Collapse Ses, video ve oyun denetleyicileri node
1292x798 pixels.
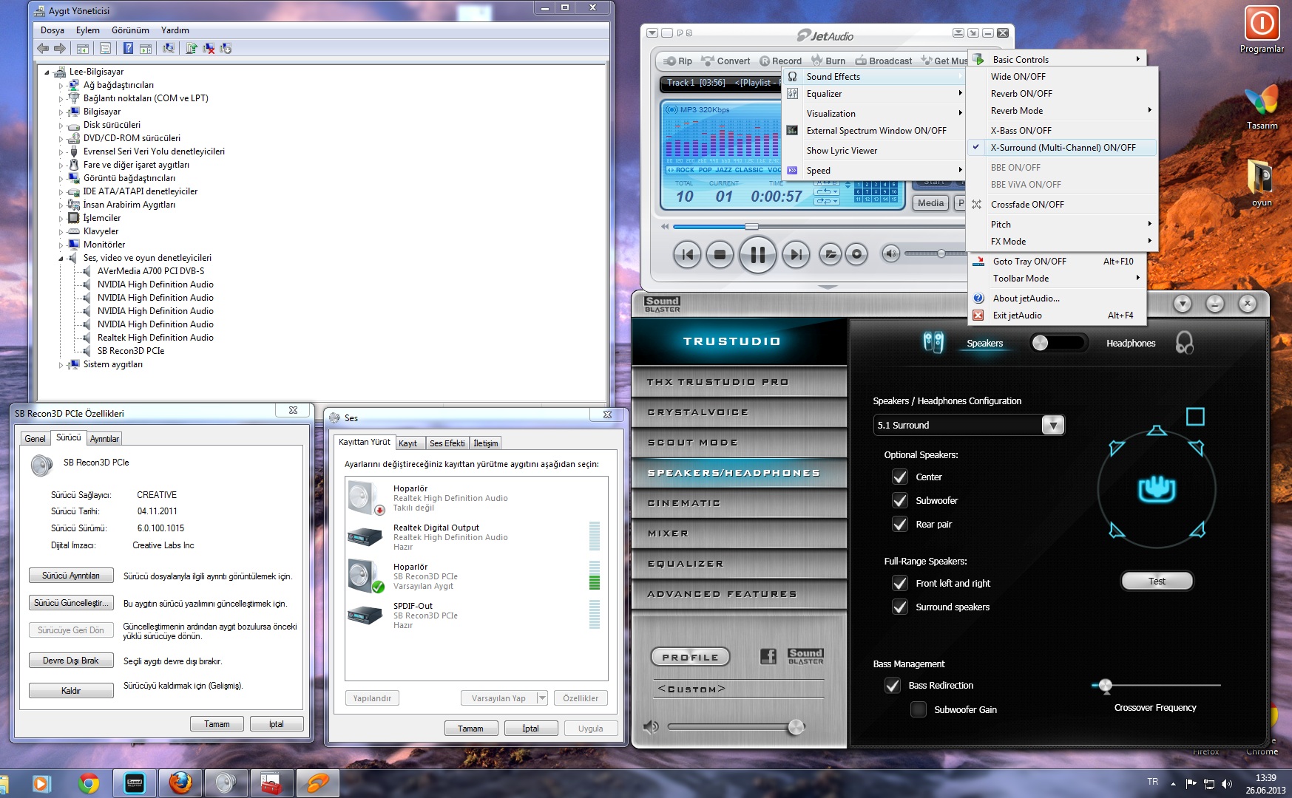[61, 259]
